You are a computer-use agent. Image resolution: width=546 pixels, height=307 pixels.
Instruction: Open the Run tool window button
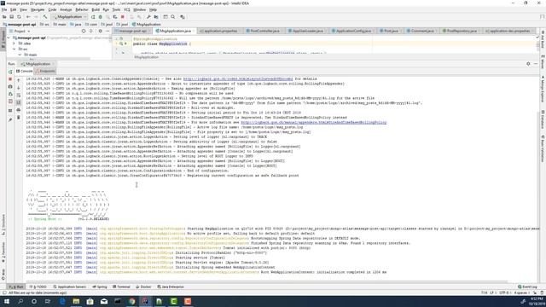(16, 287)
